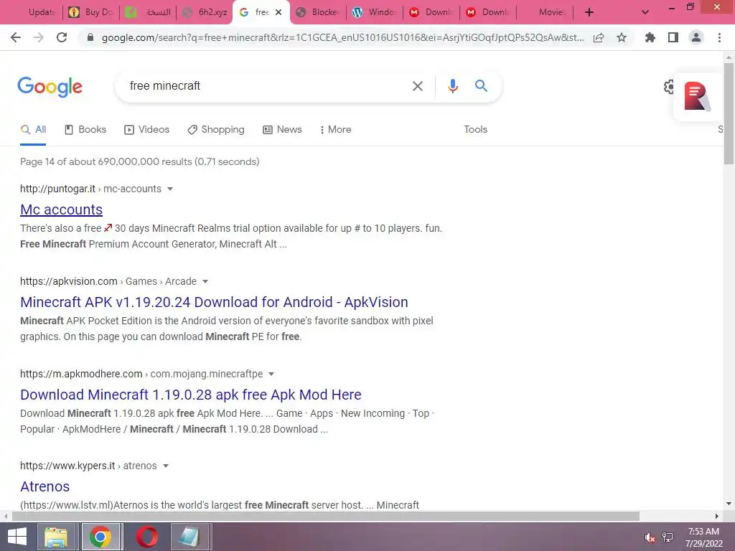Switch to the Arabic-titled tab
Viewport: 735px width, 551px height.
pos(149,12)
